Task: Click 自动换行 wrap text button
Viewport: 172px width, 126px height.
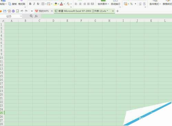Action: pos(116,4)
